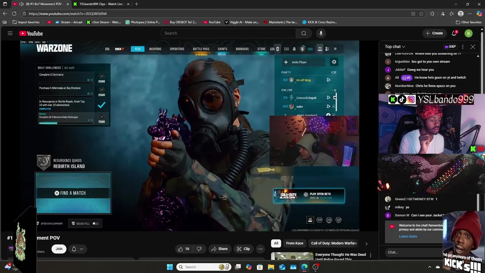Viewport: 485px width, 273px height.
Task: Open more actions menu under video
Action: click(x=260, y=249)
